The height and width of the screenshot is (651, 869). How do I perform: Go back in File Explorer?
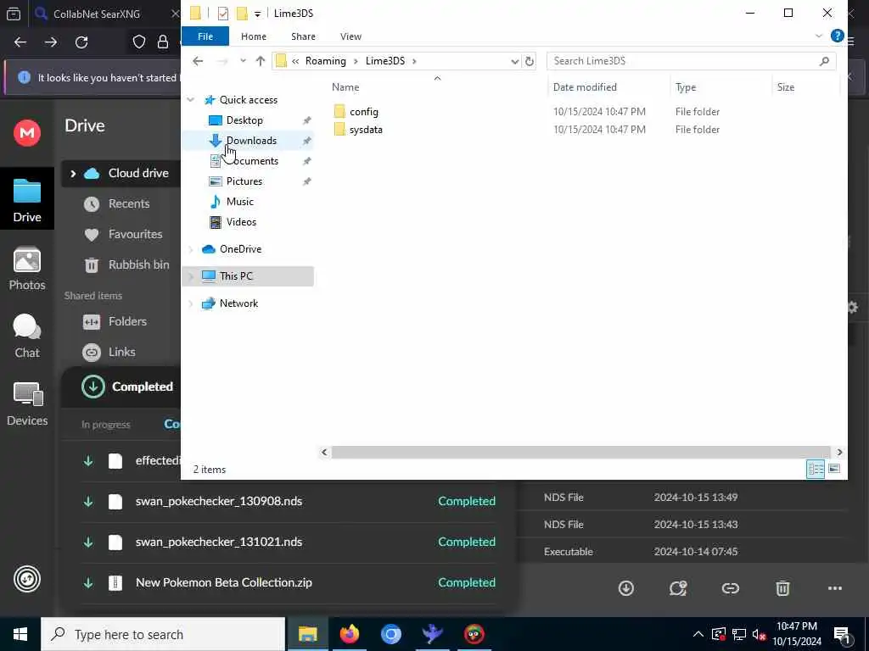pyautogui.click(x=198, y=61)
